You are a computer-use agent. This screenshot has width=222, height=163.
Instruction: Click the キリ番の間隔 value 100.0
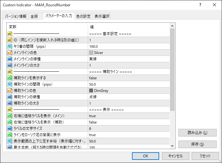(129, 46)
